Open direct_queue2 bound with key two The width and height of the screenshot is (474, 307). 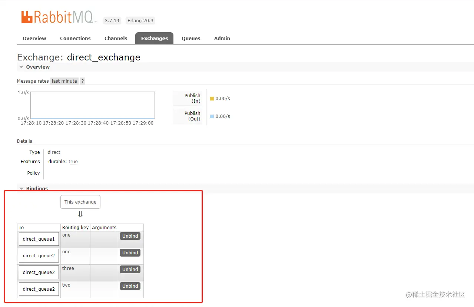pos(39,289)
